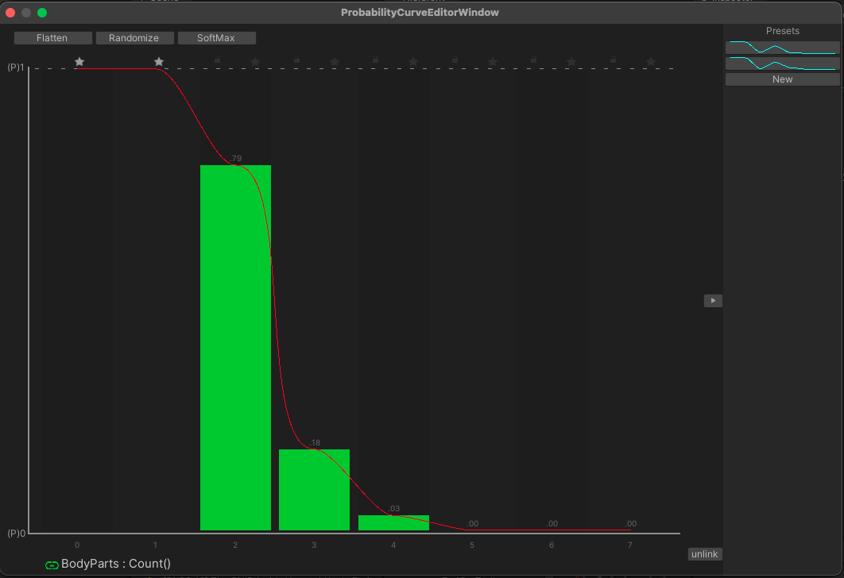Click the dim star above column 5

coord(493,62)
